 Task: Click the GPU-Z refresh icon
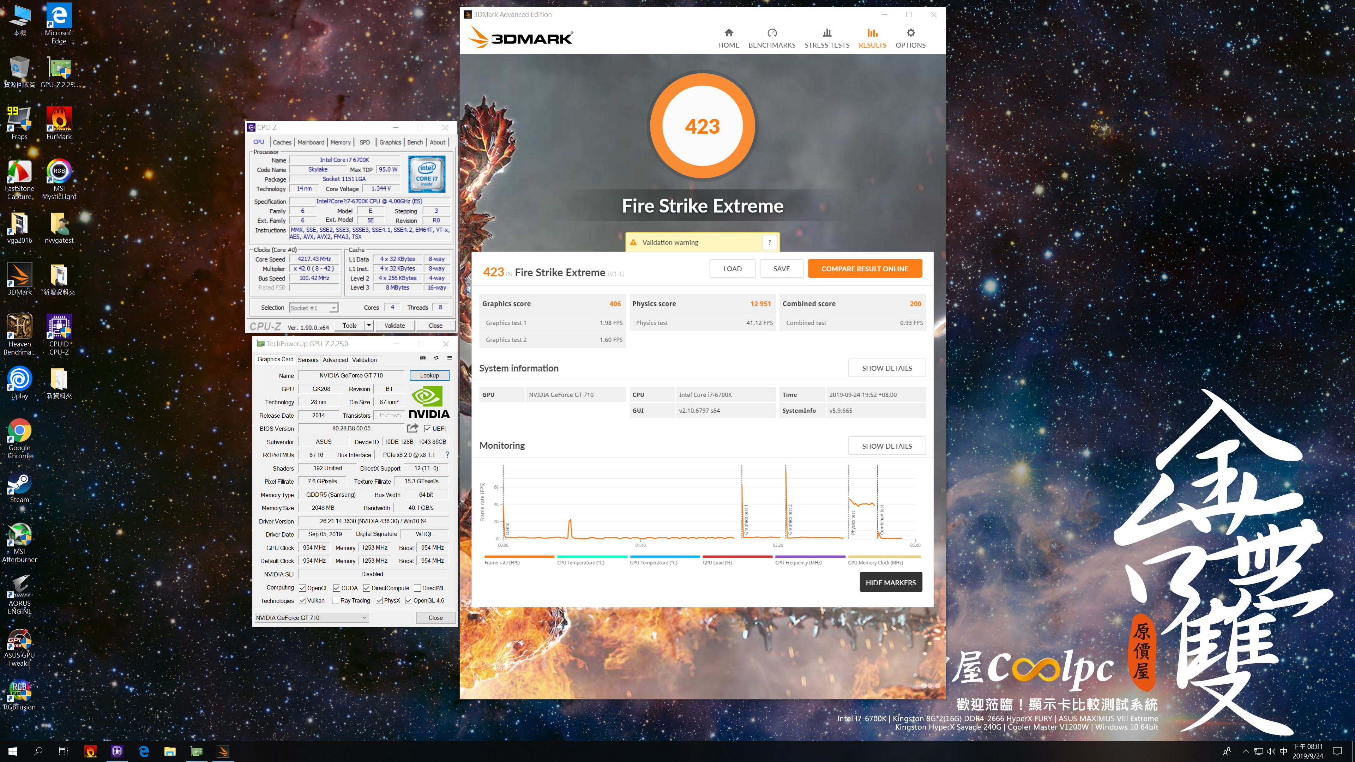tap(436, 358)
